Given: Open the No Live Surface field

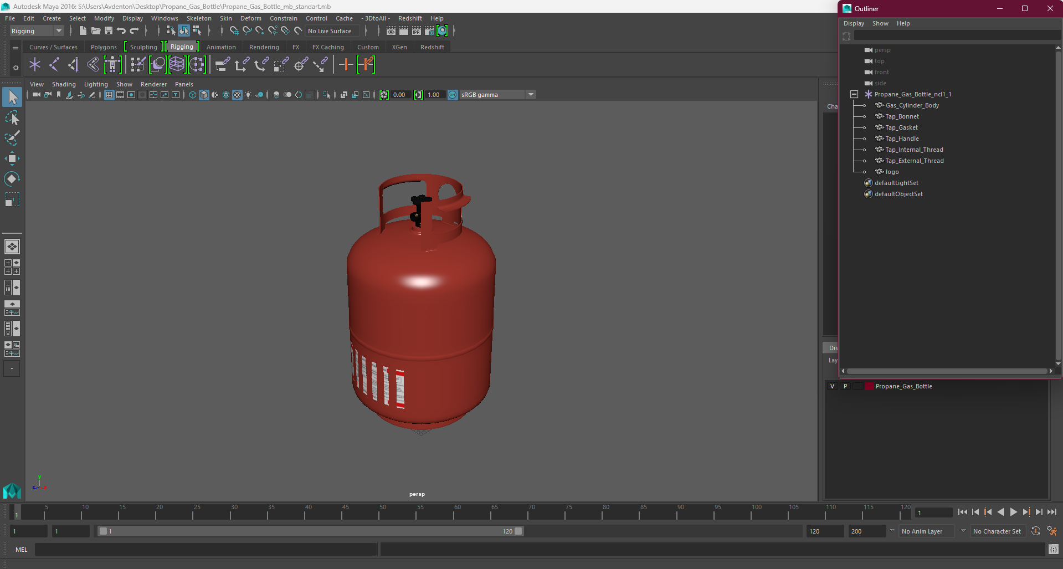Looking at the screenshot, I should click(332, 31).
